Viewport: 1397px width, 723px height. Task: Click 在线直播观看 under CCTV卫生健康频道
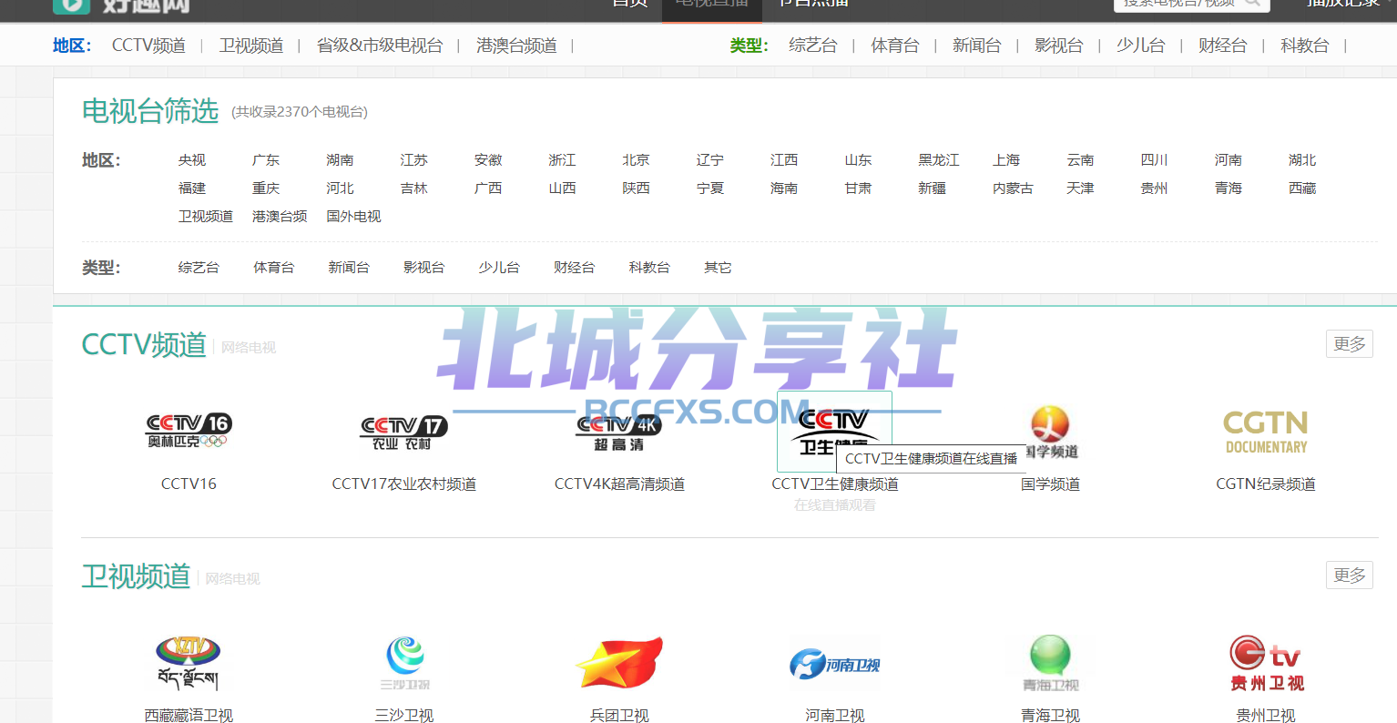click(835, 505)
